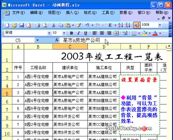This screenshot has height=140, width=173.
Task: Cut selection with the scissors icon
Action: 53,25
